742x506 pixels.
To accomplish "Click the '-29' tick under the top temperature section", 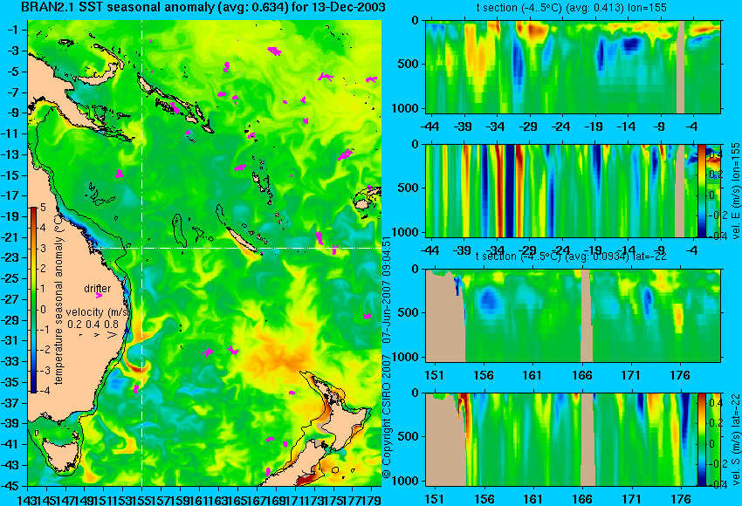I will [528, 126].
